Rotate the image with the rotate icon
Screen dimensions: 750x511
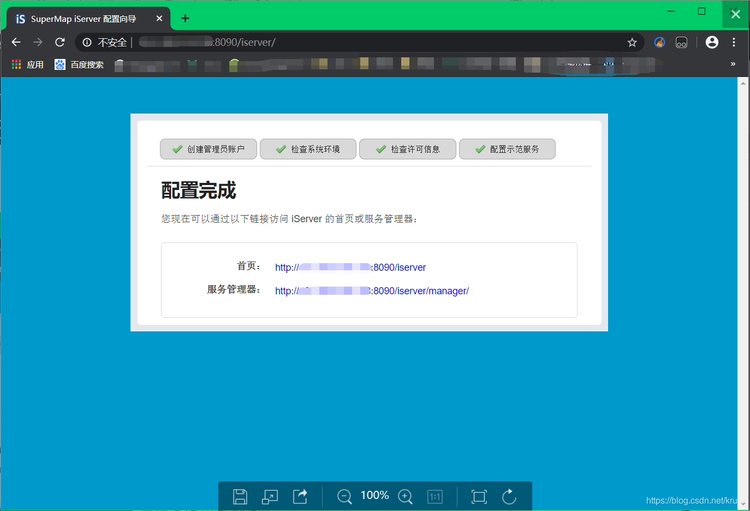pos(509,497)
